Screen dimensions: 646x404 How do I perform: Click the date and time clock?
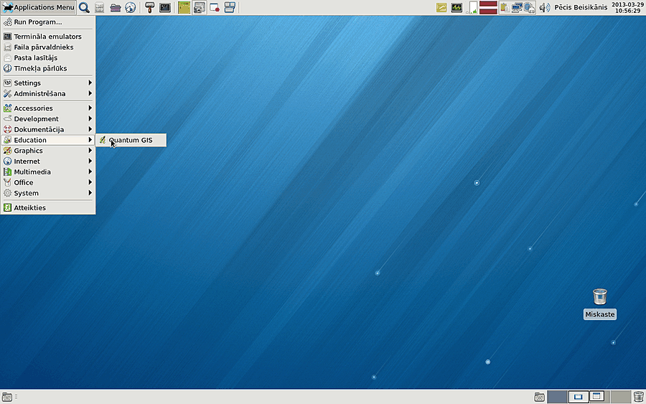click(628, 7)
